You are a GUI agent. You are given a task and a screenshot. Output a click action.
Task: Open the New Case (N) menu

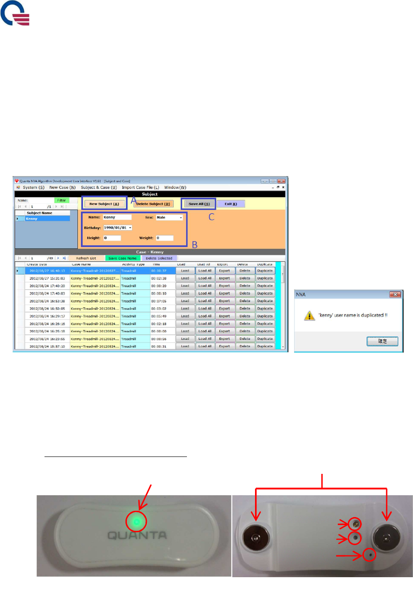[x=62, y=187]
